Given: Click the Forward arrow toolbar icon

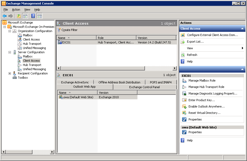Looking at the screenshot, I should [x=11, y=16].
